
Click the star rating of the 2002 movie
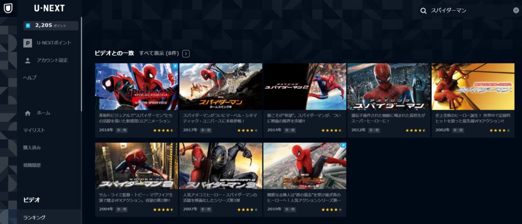pos(500,130)
